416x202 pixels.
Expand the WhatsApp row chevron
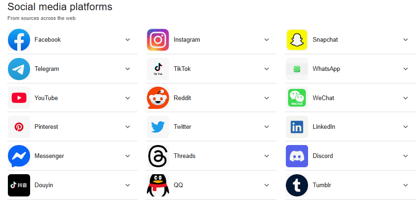[x=406, y=69]
